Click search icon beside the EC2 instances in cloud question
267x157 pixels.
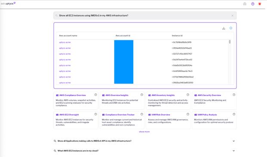(x=55, y=151)
